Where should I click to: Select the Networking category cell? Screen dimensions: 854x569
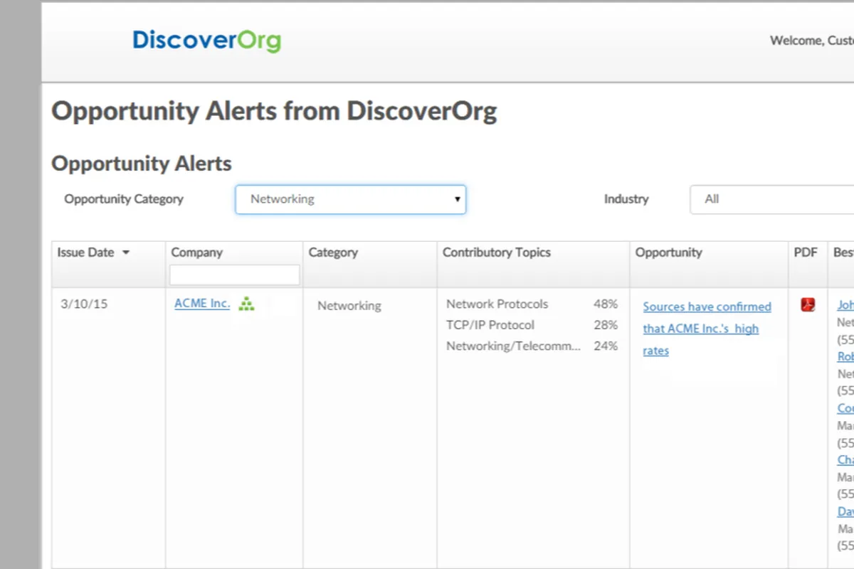(x=349, y=306)
